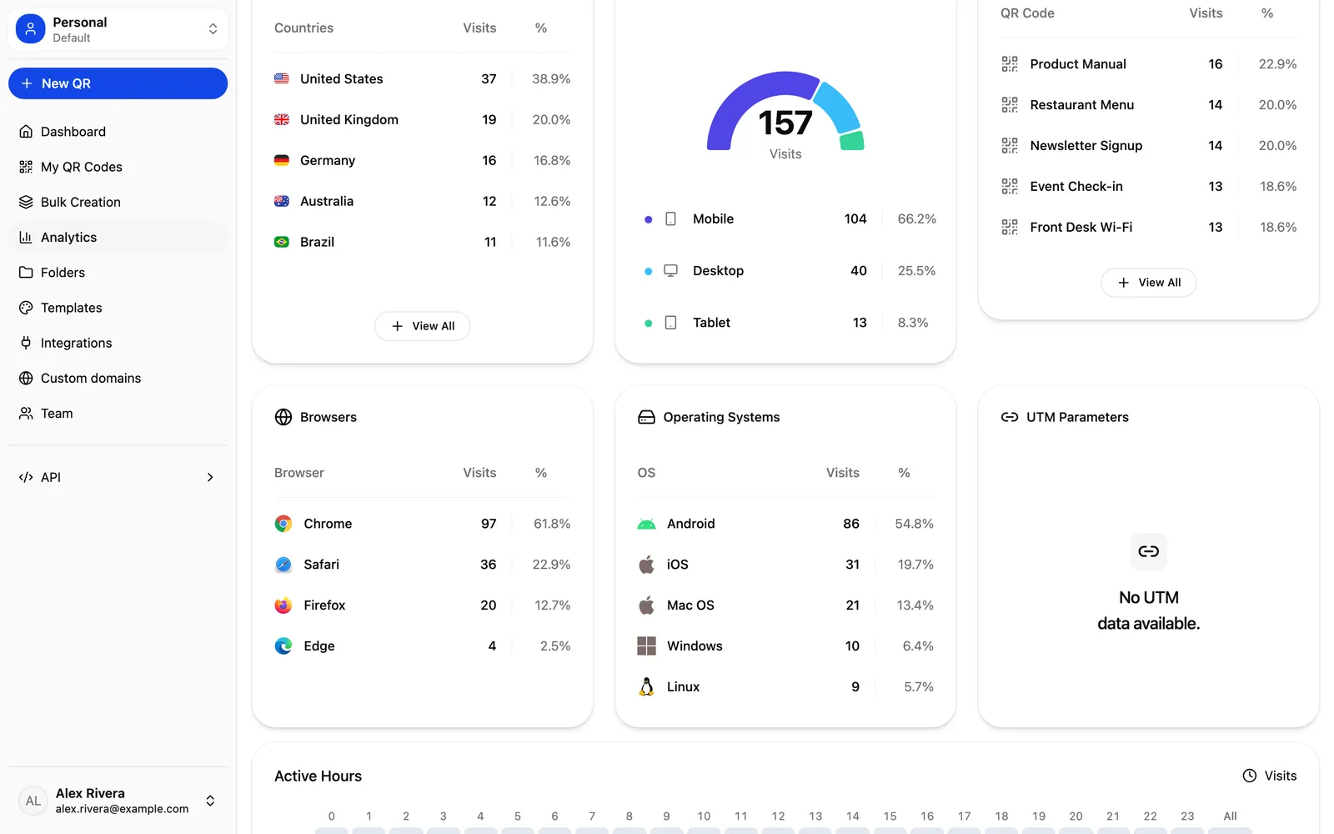The width and height of the screenshot is (1334, 834).
Task: Click the Folders folder icon
Action: pos(26,273)
